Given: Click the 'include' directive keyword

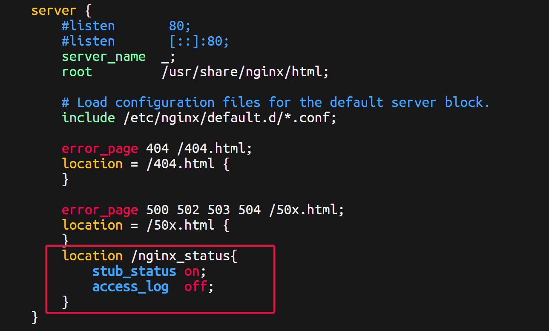Looking at the screenshot, I should (x=88, y=118).
